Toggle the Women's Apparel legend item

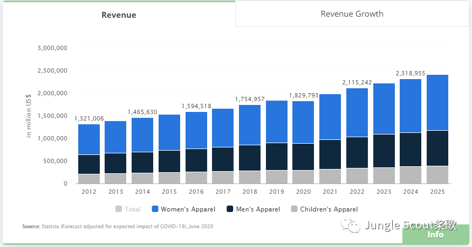183,209
